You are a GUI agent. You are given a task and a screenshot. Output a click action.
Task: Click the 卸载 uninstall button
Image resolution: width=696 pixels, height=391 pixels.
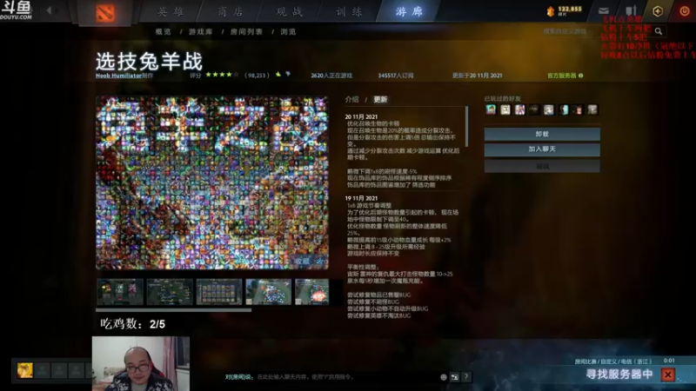click(542, 134)
